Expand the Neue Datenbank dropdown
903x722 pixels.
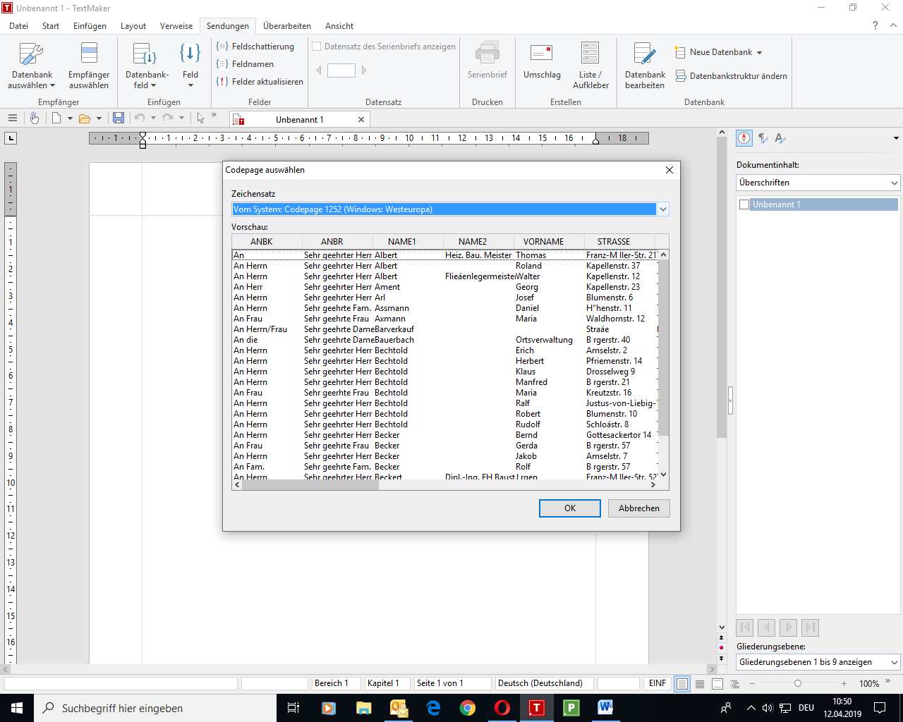click(760, 53)
